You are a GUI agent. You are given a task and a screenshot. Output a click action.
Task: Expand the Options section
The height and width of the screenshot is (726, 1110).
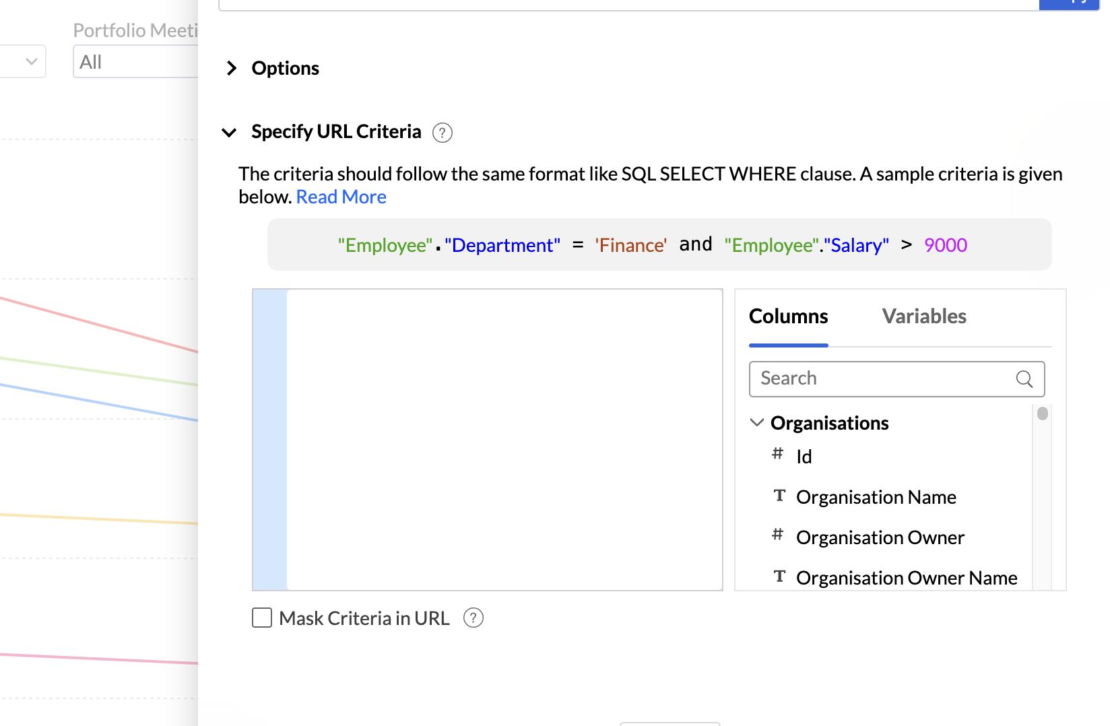pos(232,68)
